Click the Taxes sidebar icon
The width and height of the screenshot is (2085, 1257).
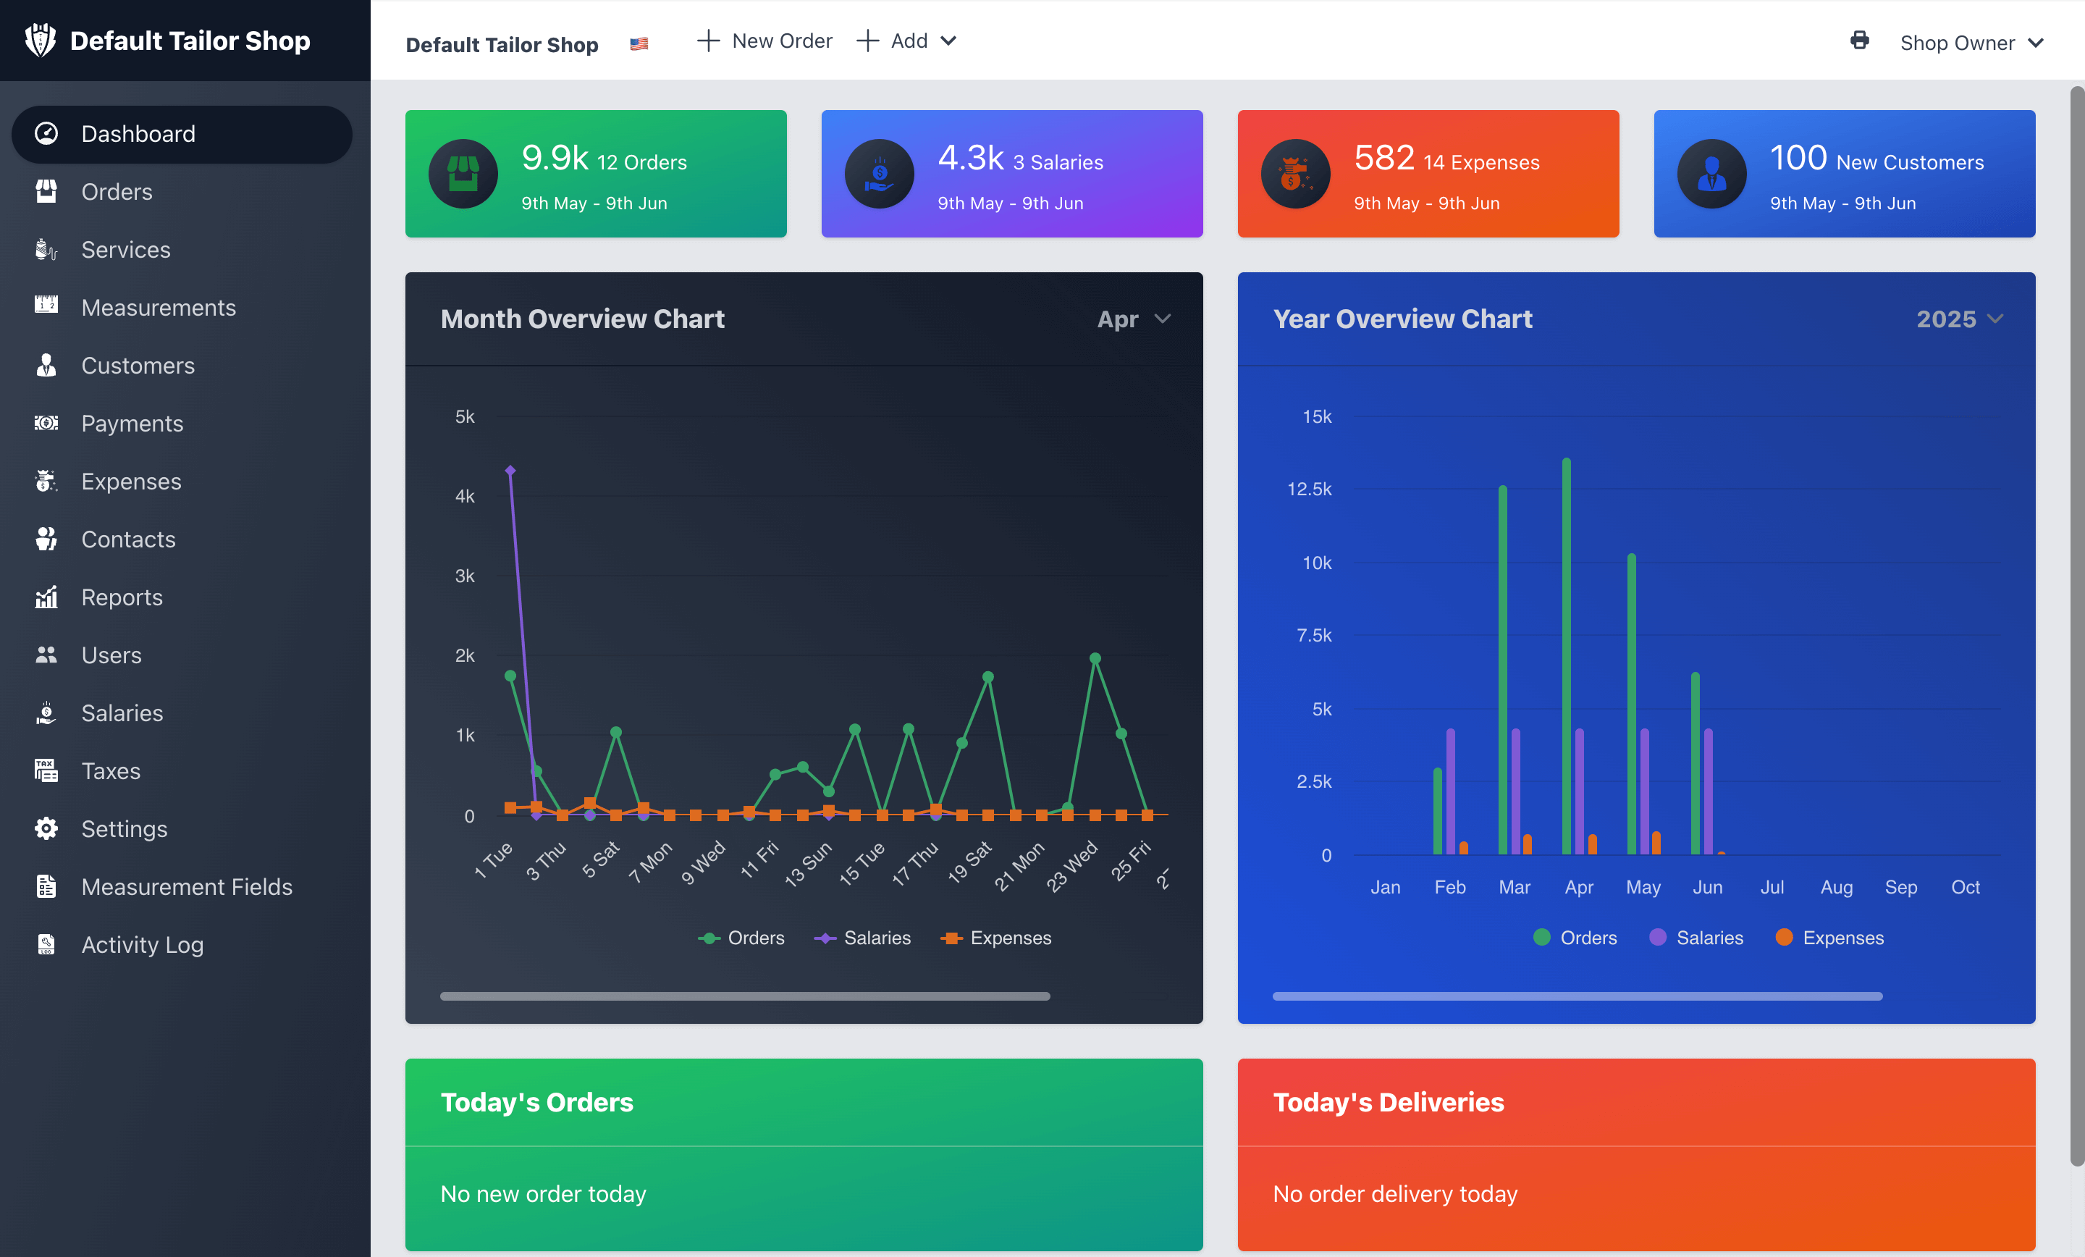click(46, 770)
